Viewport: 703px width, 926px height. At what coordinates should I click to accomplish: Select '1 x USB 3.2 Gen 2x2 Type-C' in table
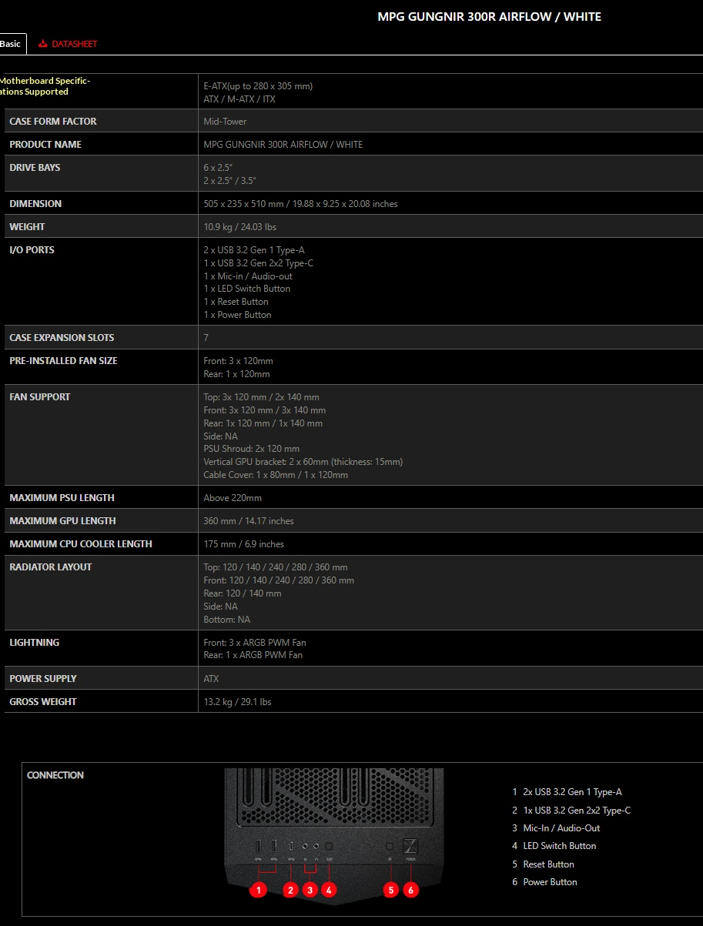tap(258, 263)
